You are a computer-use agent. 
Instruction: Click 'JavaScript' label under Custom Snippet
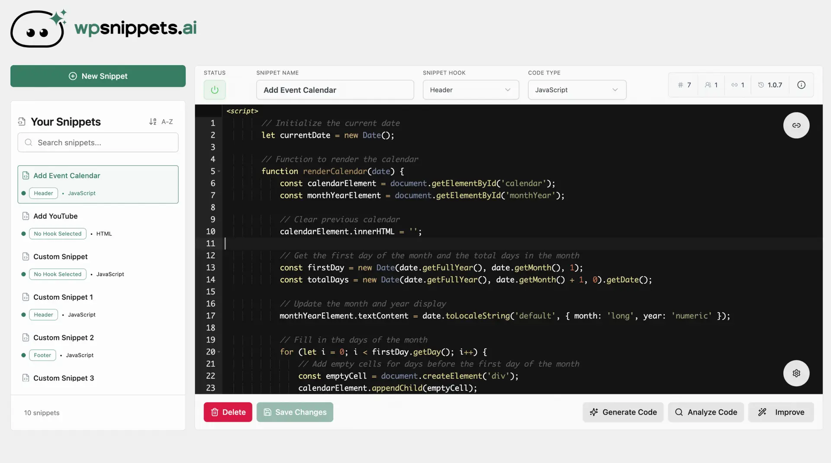pos(110,275)
